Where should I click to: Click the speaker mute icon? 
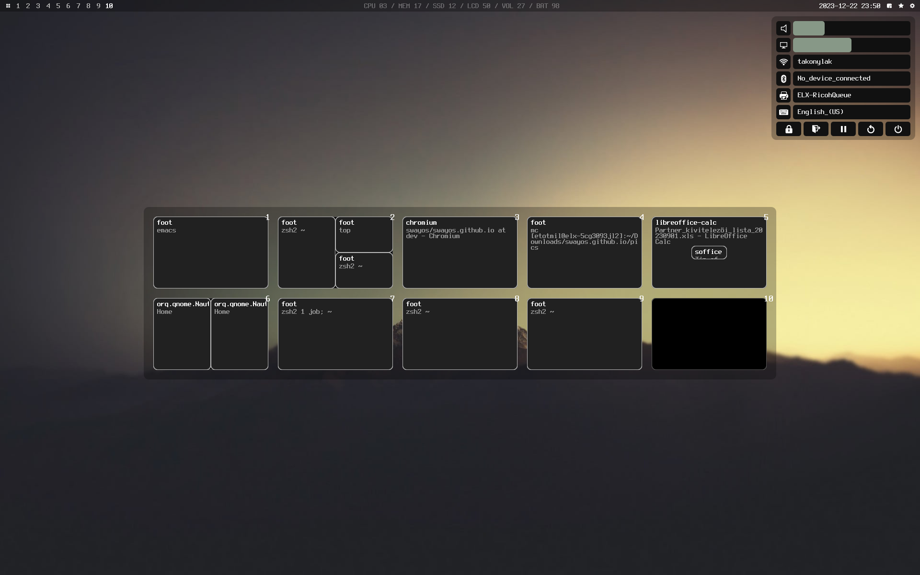pyautogui.click(x=783, y=28)
